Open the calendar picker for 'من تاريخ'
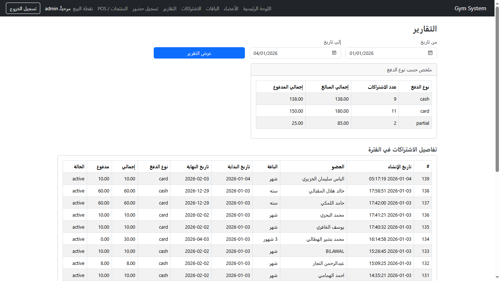500x281 pixels. click(430, 53)
